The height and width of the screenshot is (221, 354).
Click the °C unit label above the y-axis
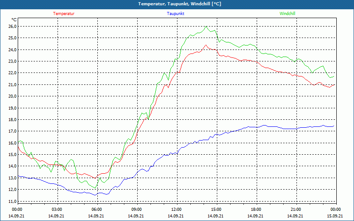14,20
